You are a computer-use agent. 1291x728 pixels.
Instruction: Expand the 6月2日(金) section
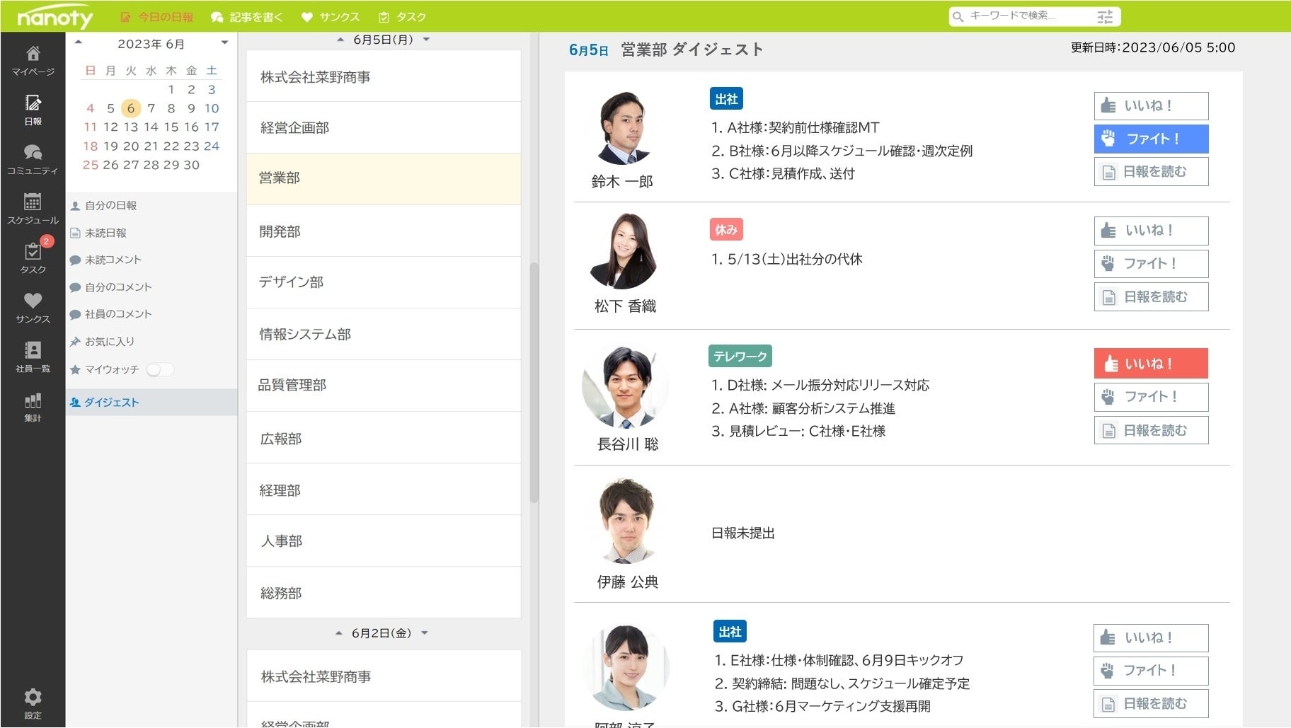[426, 633]
